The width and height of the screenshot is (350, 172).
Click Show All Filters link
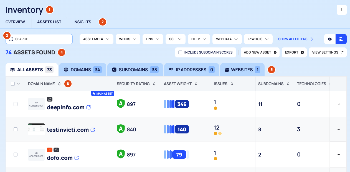296,39
